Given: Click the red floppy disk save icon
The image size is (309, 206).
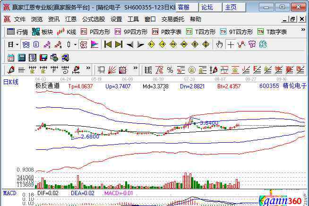Looking at the screenshot, I should tap(43, 58).
